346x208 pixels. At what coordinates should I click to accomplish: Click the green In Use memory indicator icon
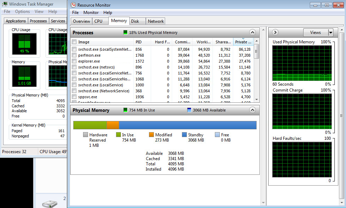pyautogui.click(x=125, y=110)
